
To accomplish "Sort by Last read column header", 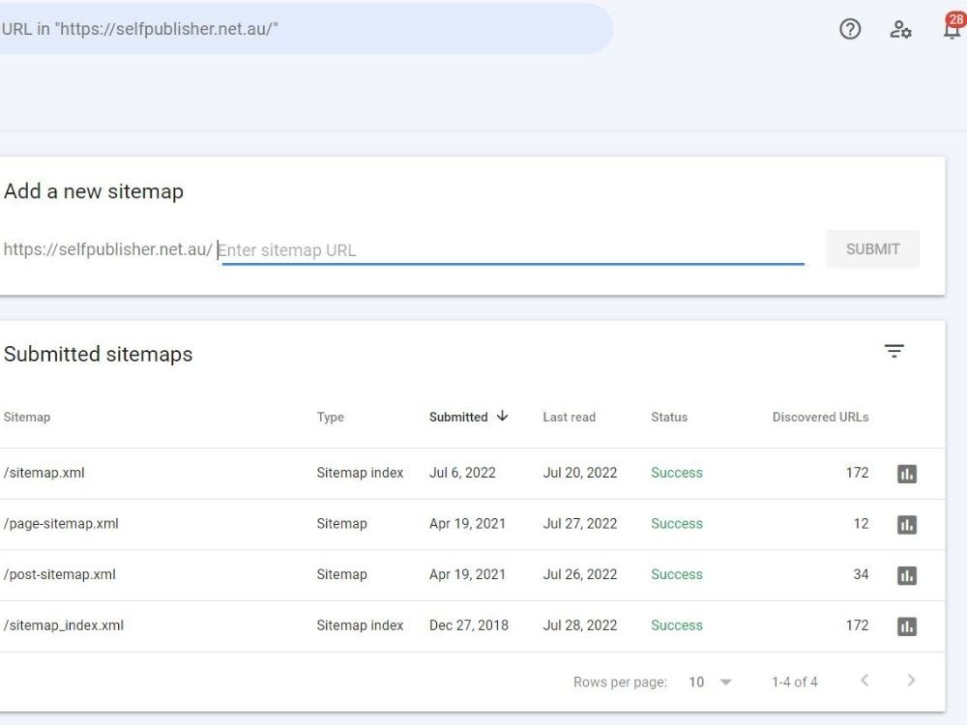I will click(570, 417).
